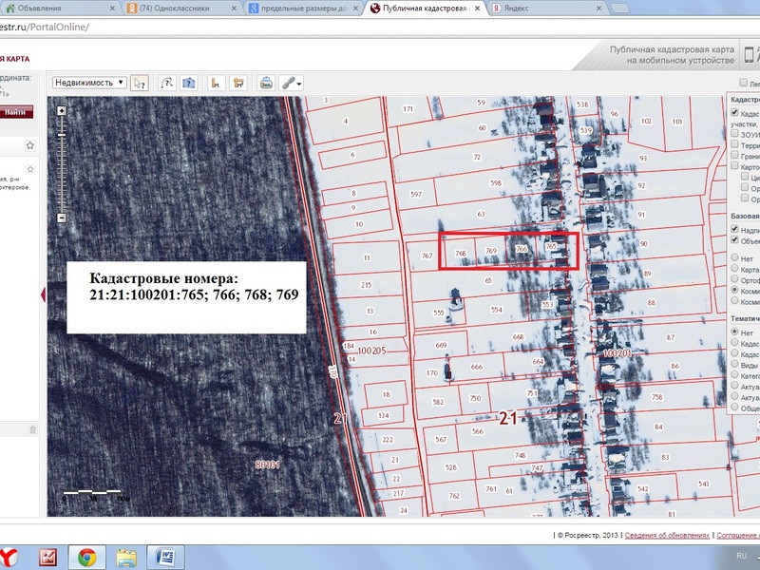This screenshot has width=760, height=570.
Task: Open Yandex browser from the taskbar
Action: [9, 558]
